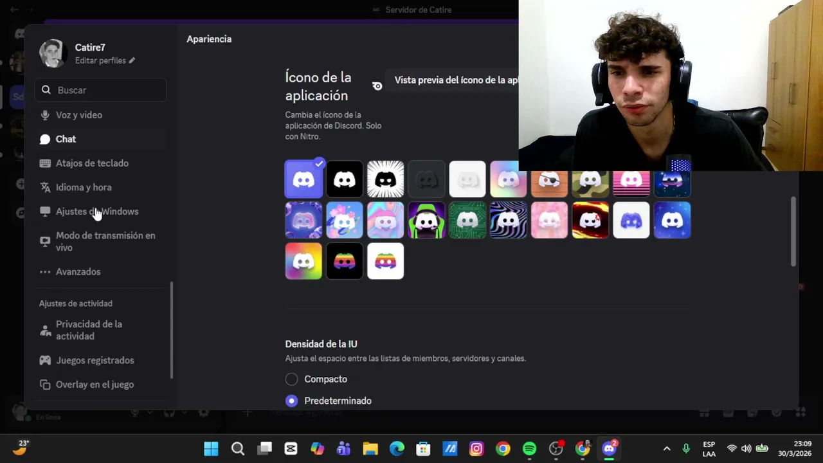
Task: Choose the pastel holographic Discord app icon
Action: [508, 179]
